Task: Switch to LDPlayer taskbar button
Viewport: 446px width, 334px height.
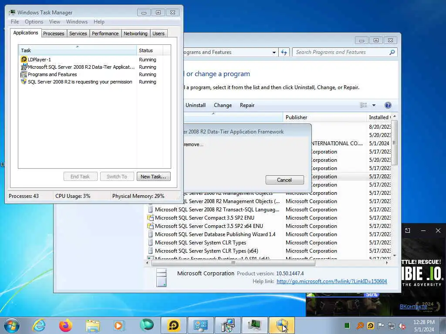Action: (173, 325)
